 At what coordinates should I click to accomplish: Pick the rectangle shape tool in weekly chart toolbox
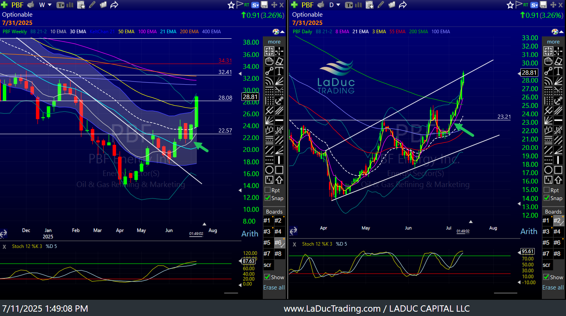279,170
